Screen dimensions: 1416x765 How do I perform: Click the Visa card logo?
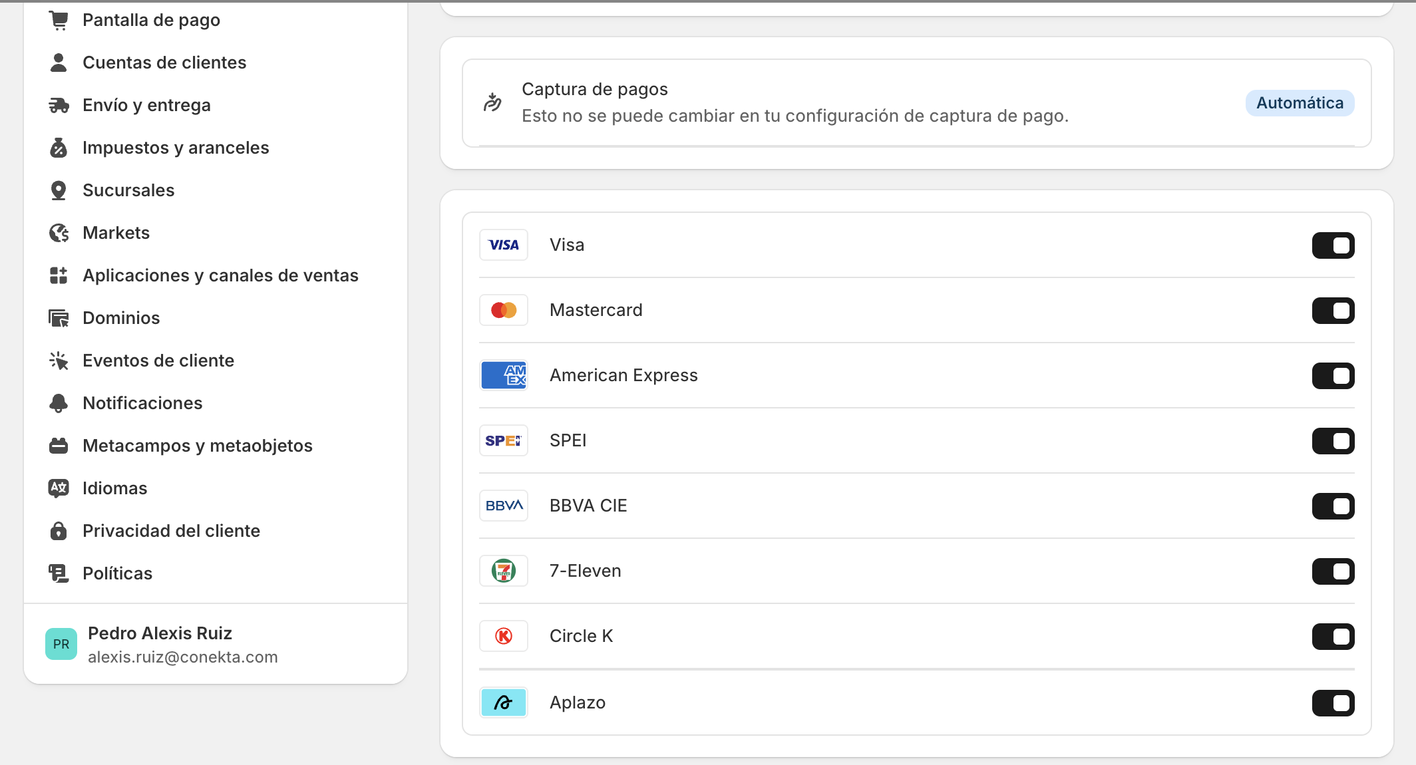[x=504, y=245]
